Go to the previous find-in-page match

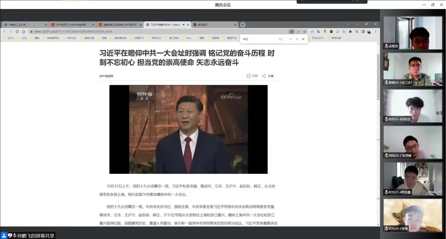(x=290, y=39)
